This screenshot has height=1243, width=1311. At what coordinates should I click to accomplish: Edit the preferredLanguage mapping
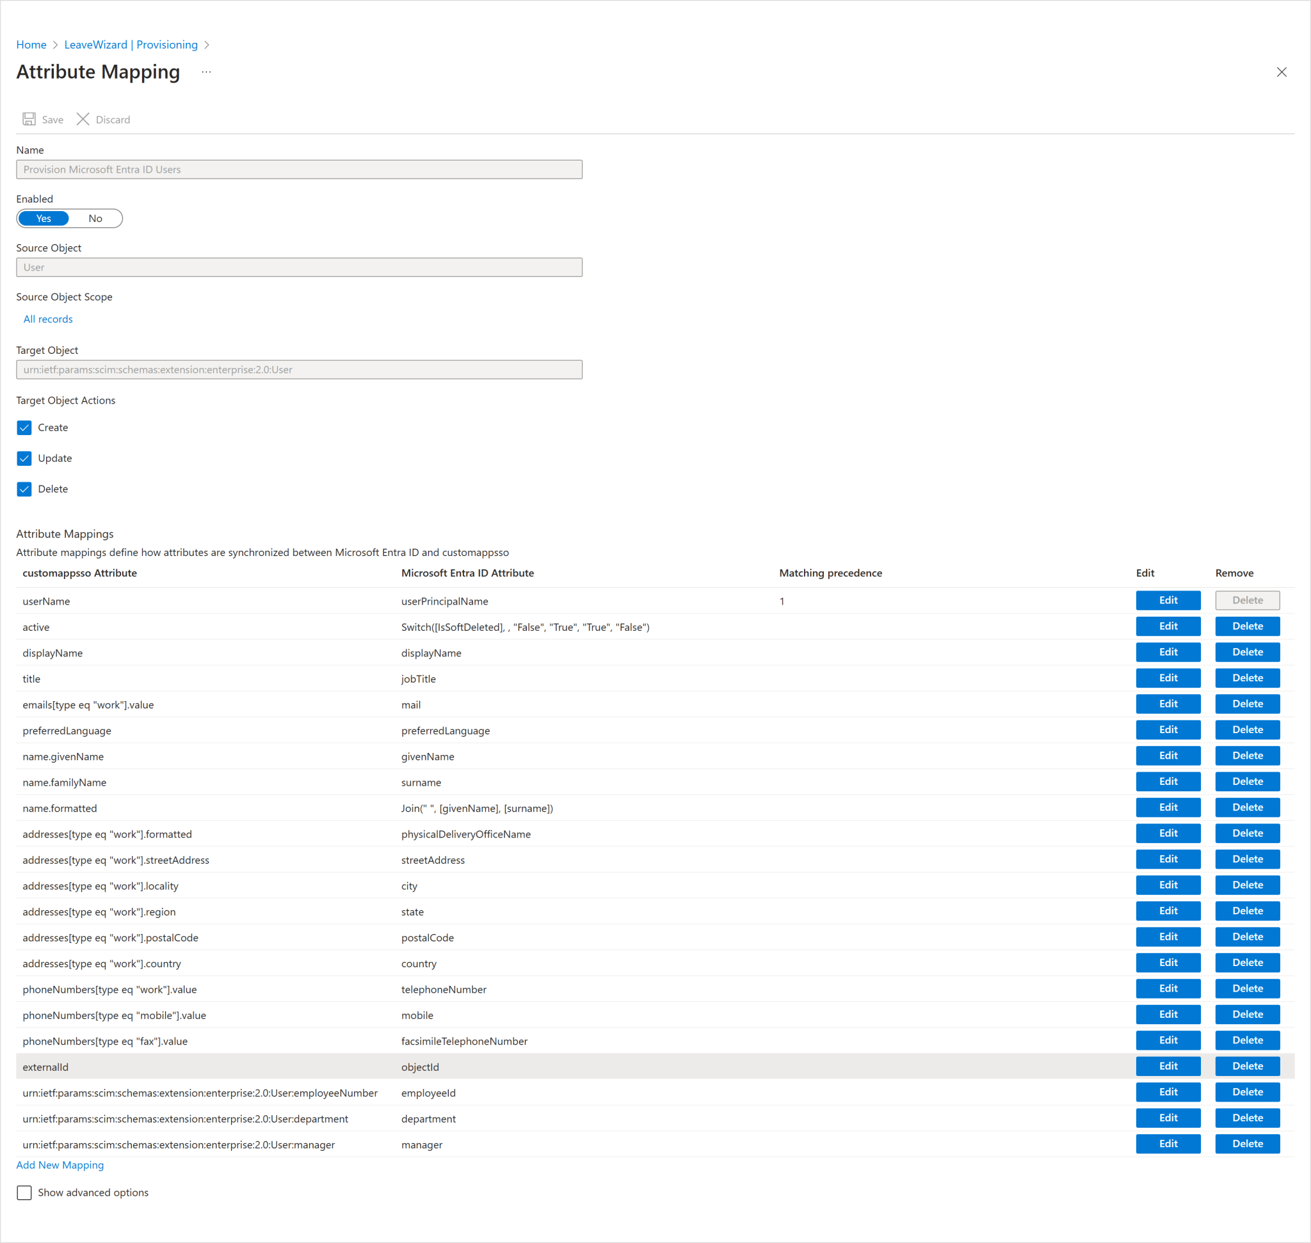coord(1168,729)
